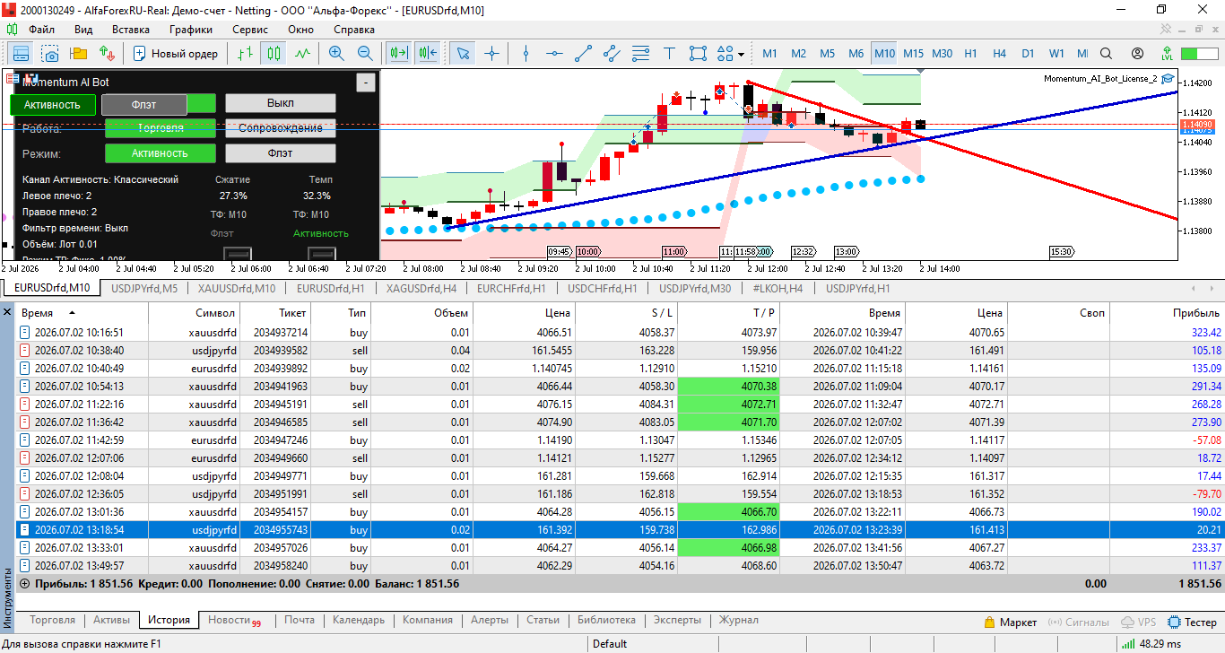Toggle chart auto-scroll to latest bar
Screen dimensions: 1225x653
click(398, 54)
